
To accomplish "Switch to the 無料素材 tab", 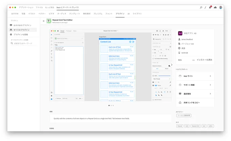I will point(87,14).
